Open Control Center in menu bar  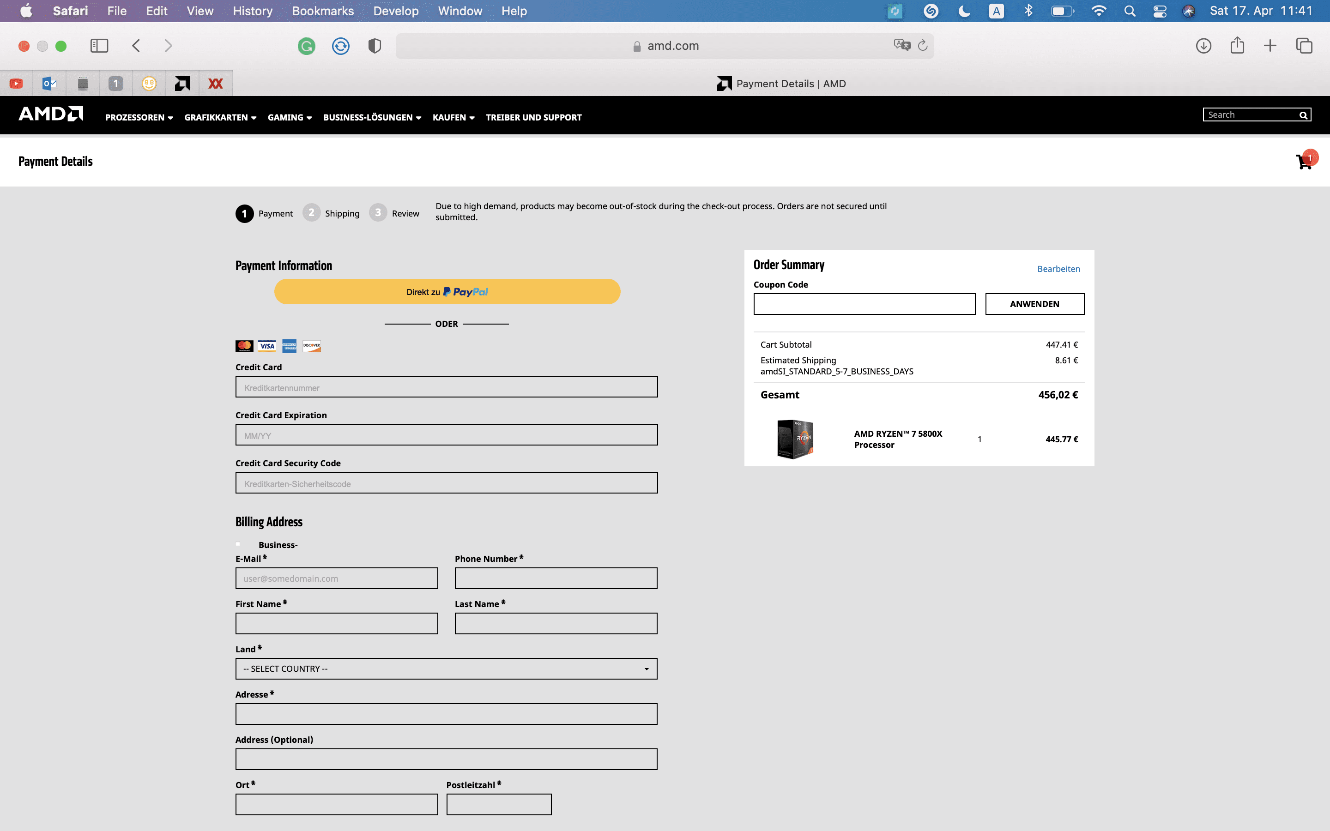pos(1160,11)
